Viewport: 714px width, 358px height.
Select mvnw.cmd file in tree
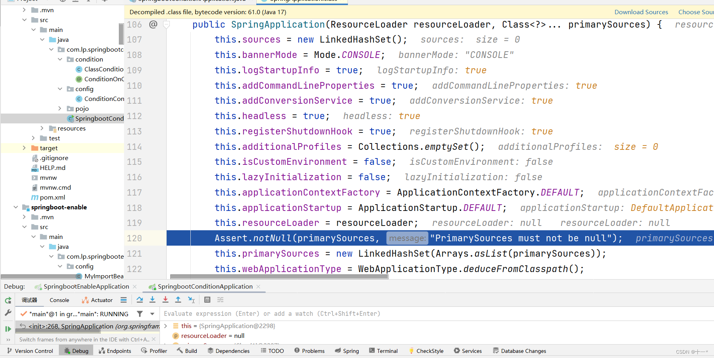coord(51,187)
